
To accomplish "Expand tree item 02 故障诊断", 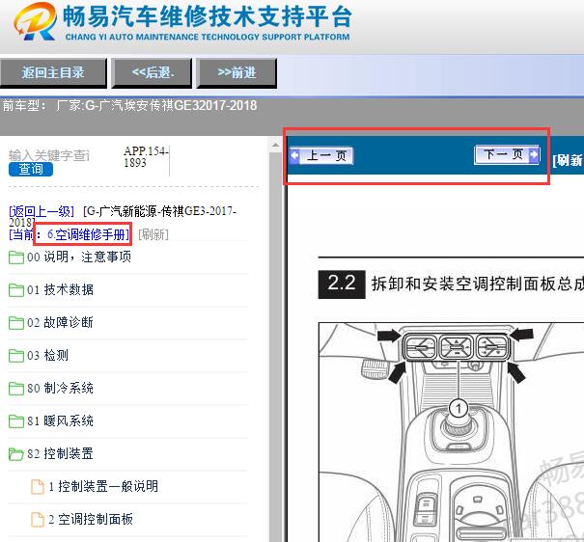I will click(60, 322).
